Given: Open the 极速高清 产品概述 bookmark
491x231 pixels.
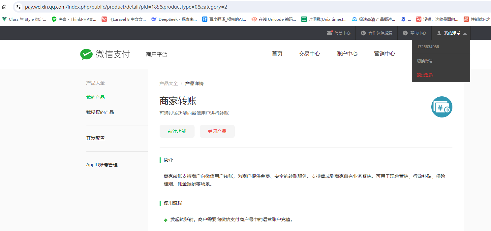Looking at the screenshot, I should [374, 19].
